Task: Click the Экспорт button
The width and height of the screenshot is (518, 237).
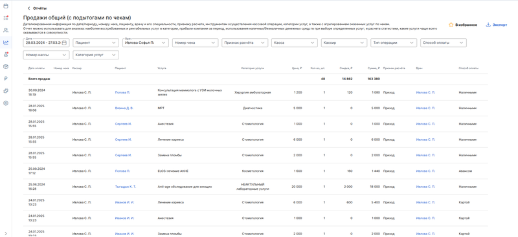Action: coord(496,25)
